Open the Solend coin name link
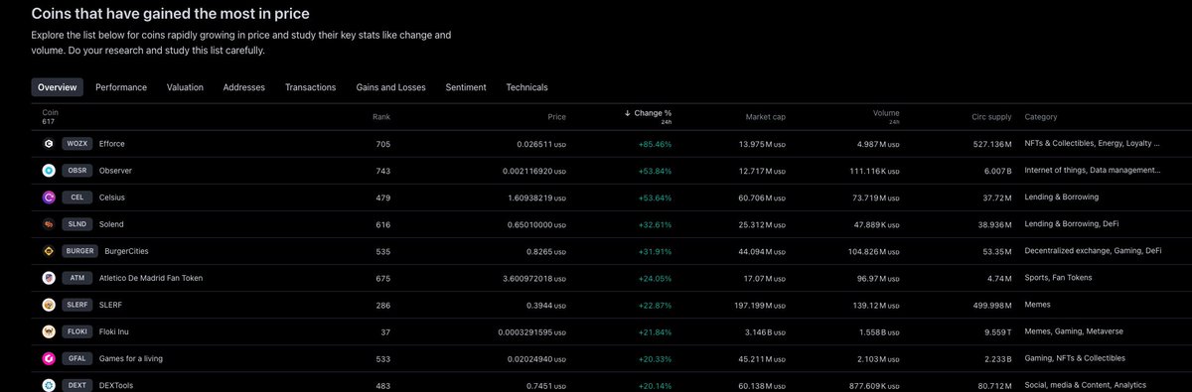Image resolution: width=1192 pixels, height=392 pixels. tap(112, 224)
